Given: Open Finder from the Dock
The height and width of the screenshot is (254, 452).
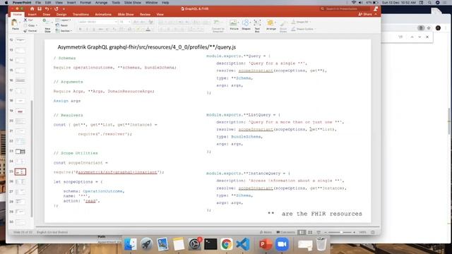Looking at the screenshot, I should [x=130, y=244].
